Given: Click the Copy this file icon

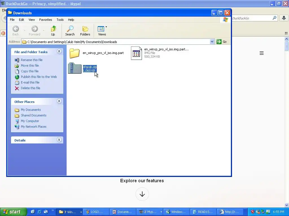Looking at the screenshot, I should 17,71.
